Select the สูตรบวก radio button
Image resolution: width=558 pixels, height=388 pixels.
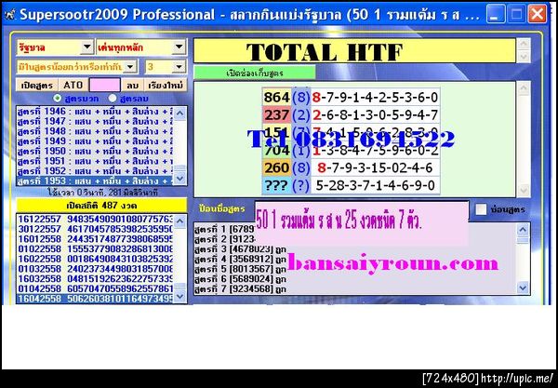57,99
